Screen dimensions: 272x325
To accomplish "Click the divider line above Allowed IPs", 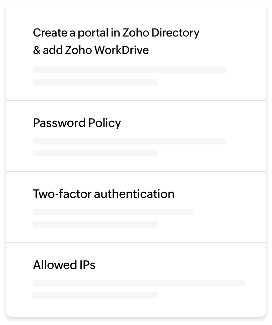I will 136,243.
